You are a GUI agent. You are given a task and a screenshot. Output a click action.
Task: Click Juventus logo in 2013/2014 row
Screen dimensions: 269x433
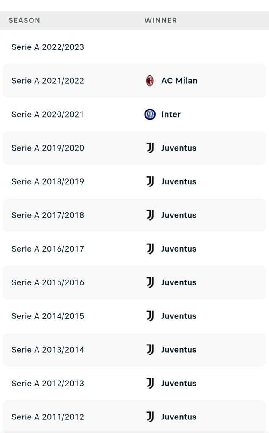(150, 350)
